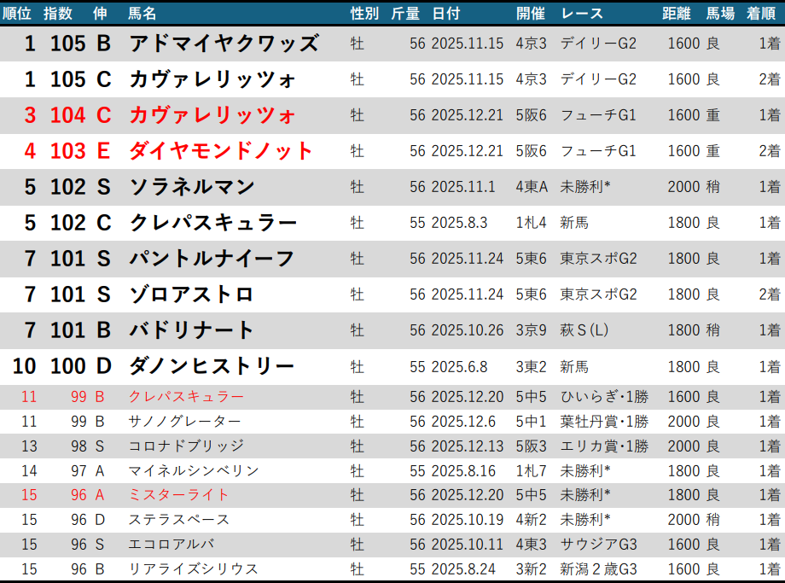Select the レース column header
This screenshot has width=785, height=583.
point(582,13)
